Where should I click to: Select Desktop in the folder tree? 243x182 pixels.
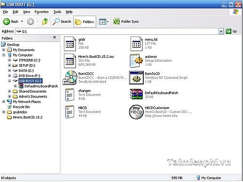[x=13, y=44]
